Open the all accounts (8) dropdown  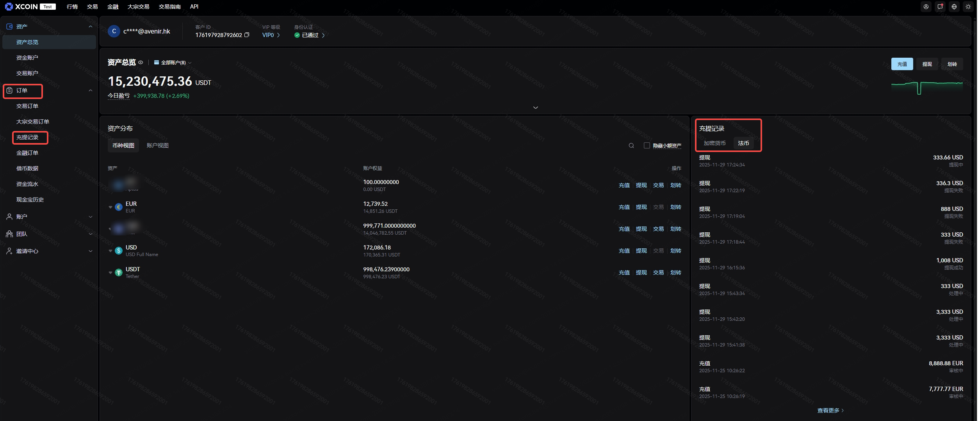[173, 63]
